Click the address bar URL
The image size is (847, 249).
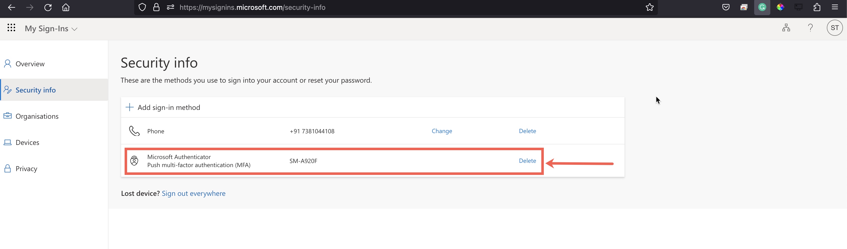[x=252, y=7]
